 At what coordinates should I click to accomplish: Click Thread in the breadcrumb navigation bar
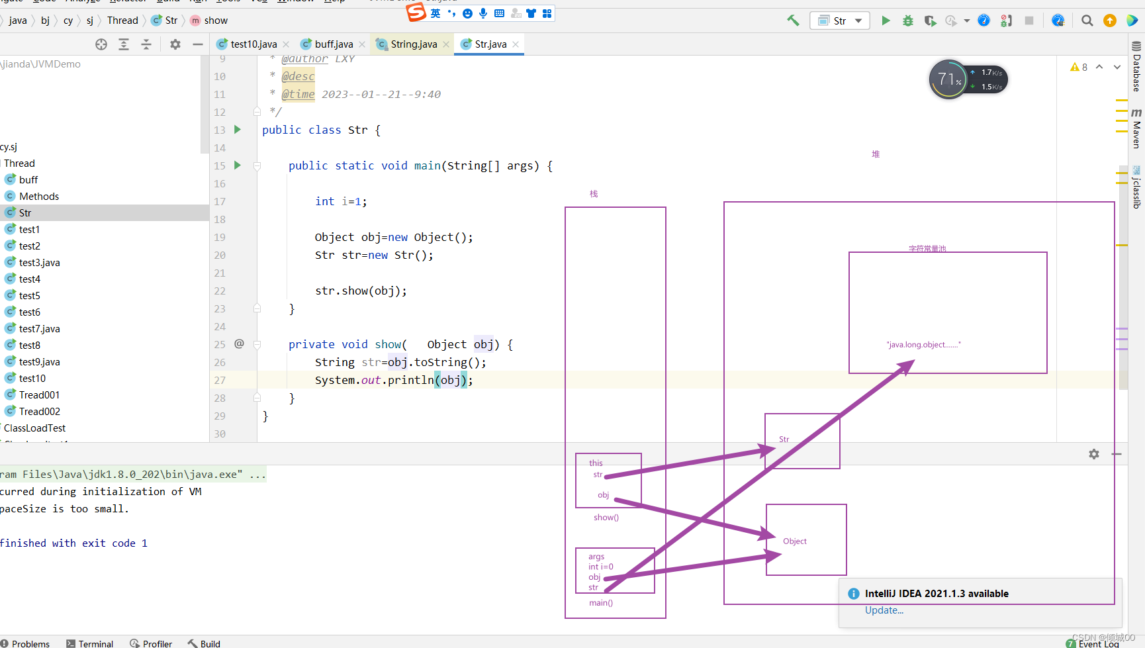click(x=122, y=21)
